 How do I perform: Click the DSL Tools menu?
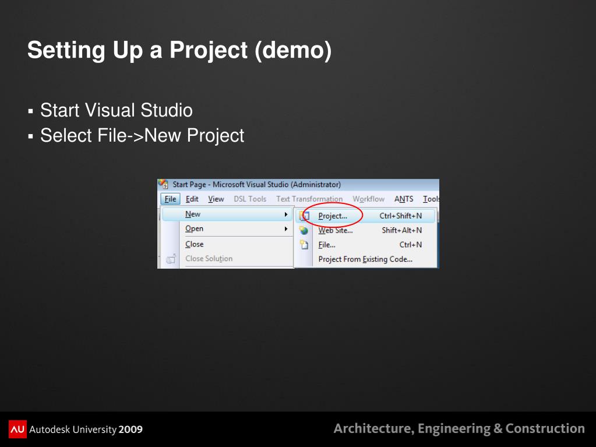click(250, 199)
